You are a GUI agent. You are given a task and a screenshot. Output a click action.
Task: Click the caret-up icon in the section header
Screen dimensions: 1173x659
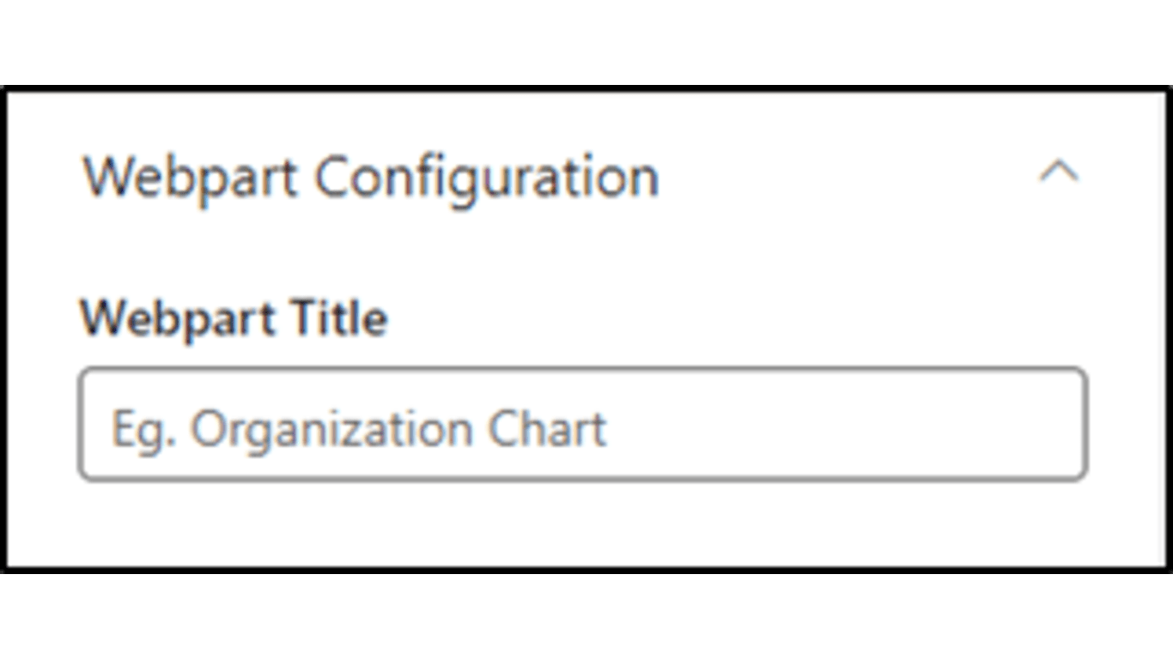[1059, 173]
